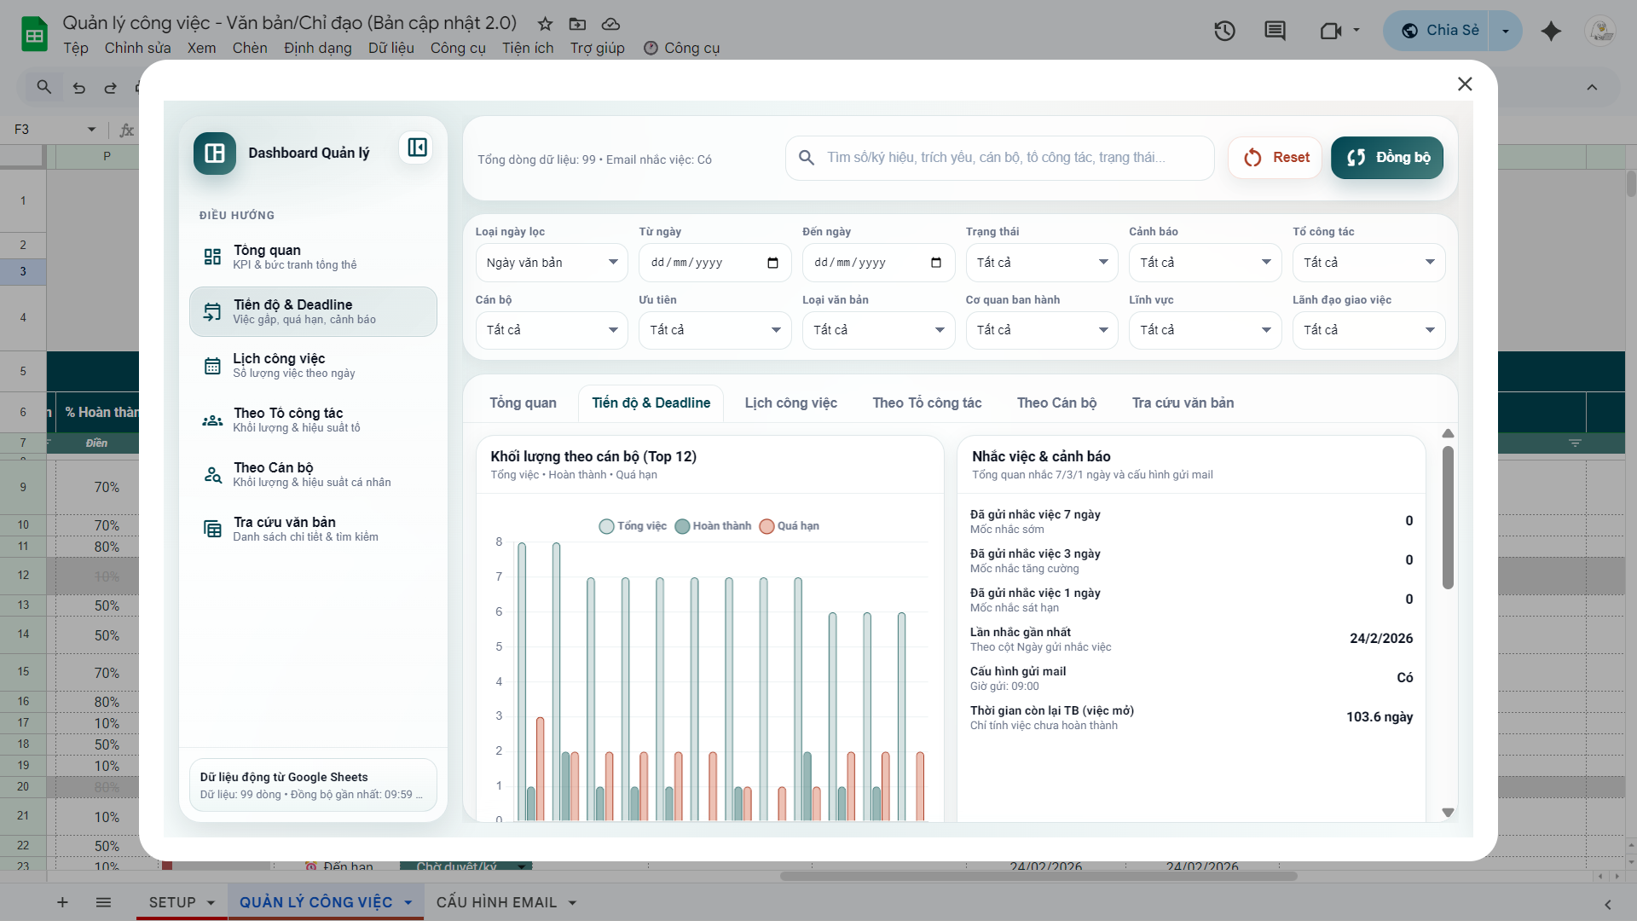The image size is (1637, 921).
Task: Click the all sheets list icon
Action: click(103, 902)
